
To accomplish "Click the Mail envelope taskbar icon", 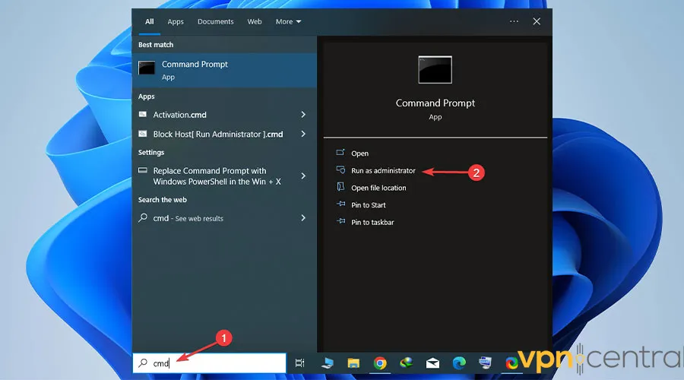I will [432, 363].
